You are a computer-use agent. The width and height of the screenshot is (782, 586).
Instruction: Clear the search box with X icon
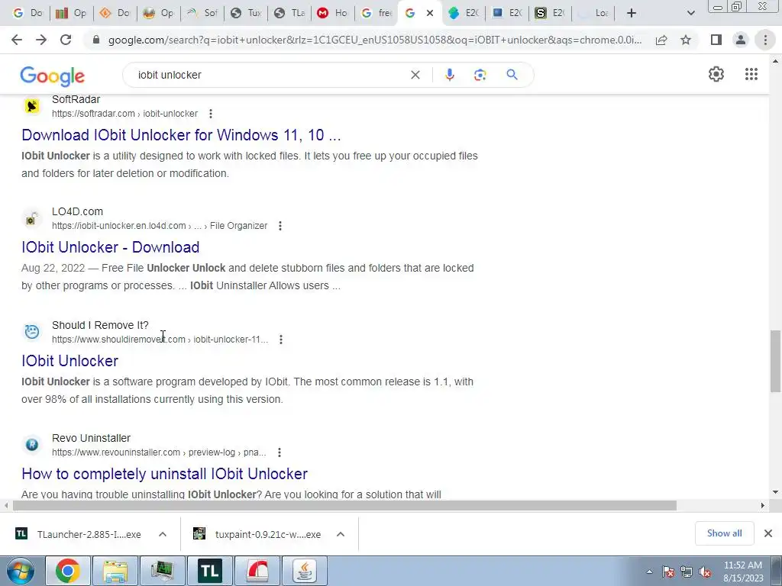pyautogui.click(x=415, y=75)
